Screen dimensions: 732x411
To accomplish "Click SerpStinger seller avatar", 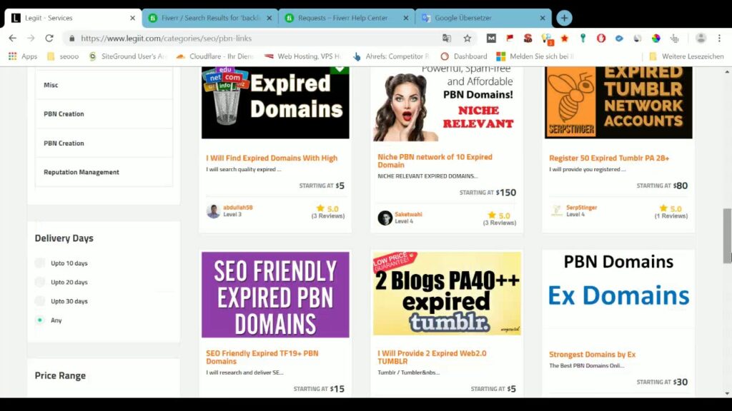I will tap(556, 211).
